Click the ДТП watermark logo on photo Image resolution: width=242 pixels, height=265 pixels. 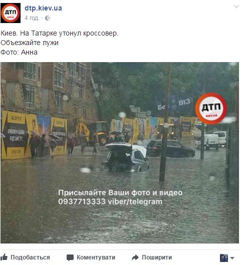point(211,109)
